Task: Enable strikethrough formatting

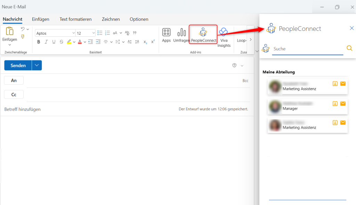Action: (x=62, y=42)
